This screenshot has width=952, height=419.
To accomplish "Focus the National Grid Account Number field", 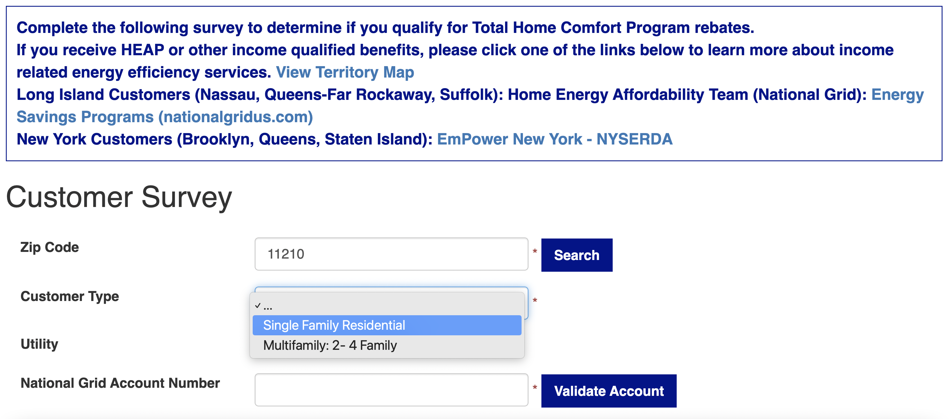I will click(x=391, y=390).
